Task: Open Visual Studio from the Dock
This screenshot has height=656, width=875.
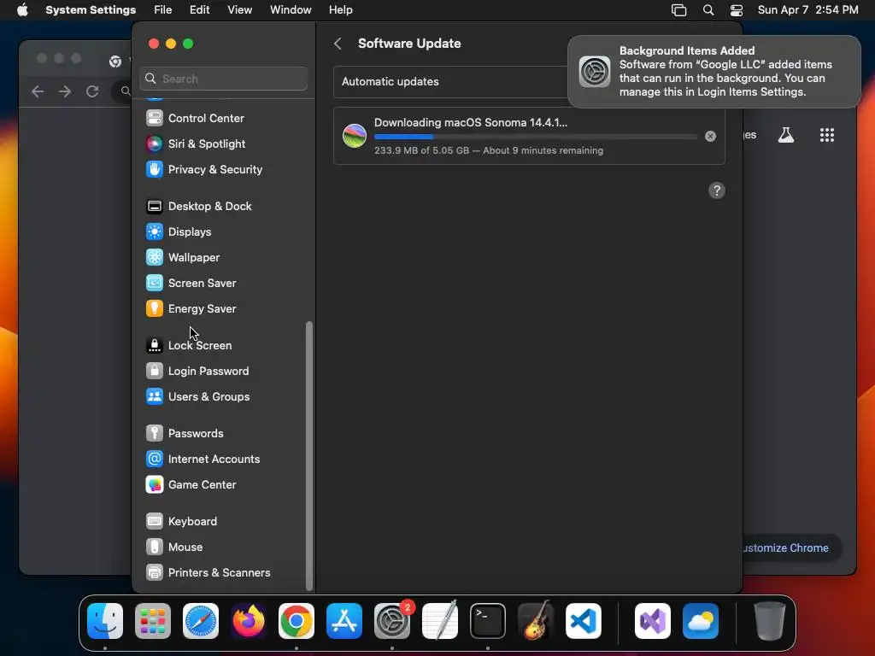Action: click(x=653, y=621)
